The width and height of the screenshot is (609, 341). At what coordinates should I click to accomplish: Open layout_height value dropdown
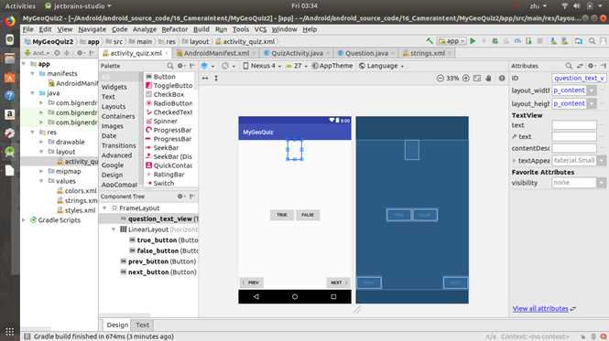(592, 103)
